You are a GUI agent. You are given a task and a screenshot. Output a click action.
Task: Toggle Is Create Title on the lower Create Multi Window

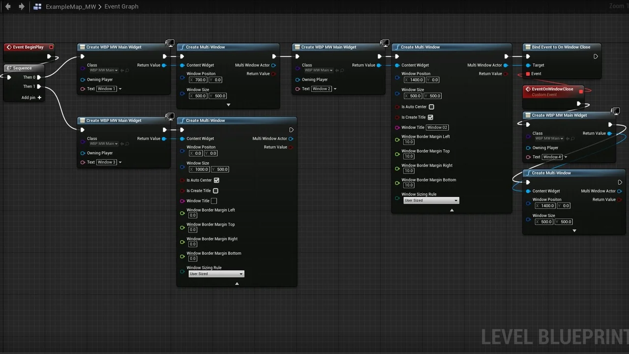point(215,191)
